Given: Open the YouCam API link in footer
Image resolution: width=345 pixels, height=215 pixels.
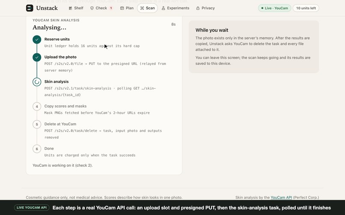Looking at the screenshot, I should pos(281,198).
